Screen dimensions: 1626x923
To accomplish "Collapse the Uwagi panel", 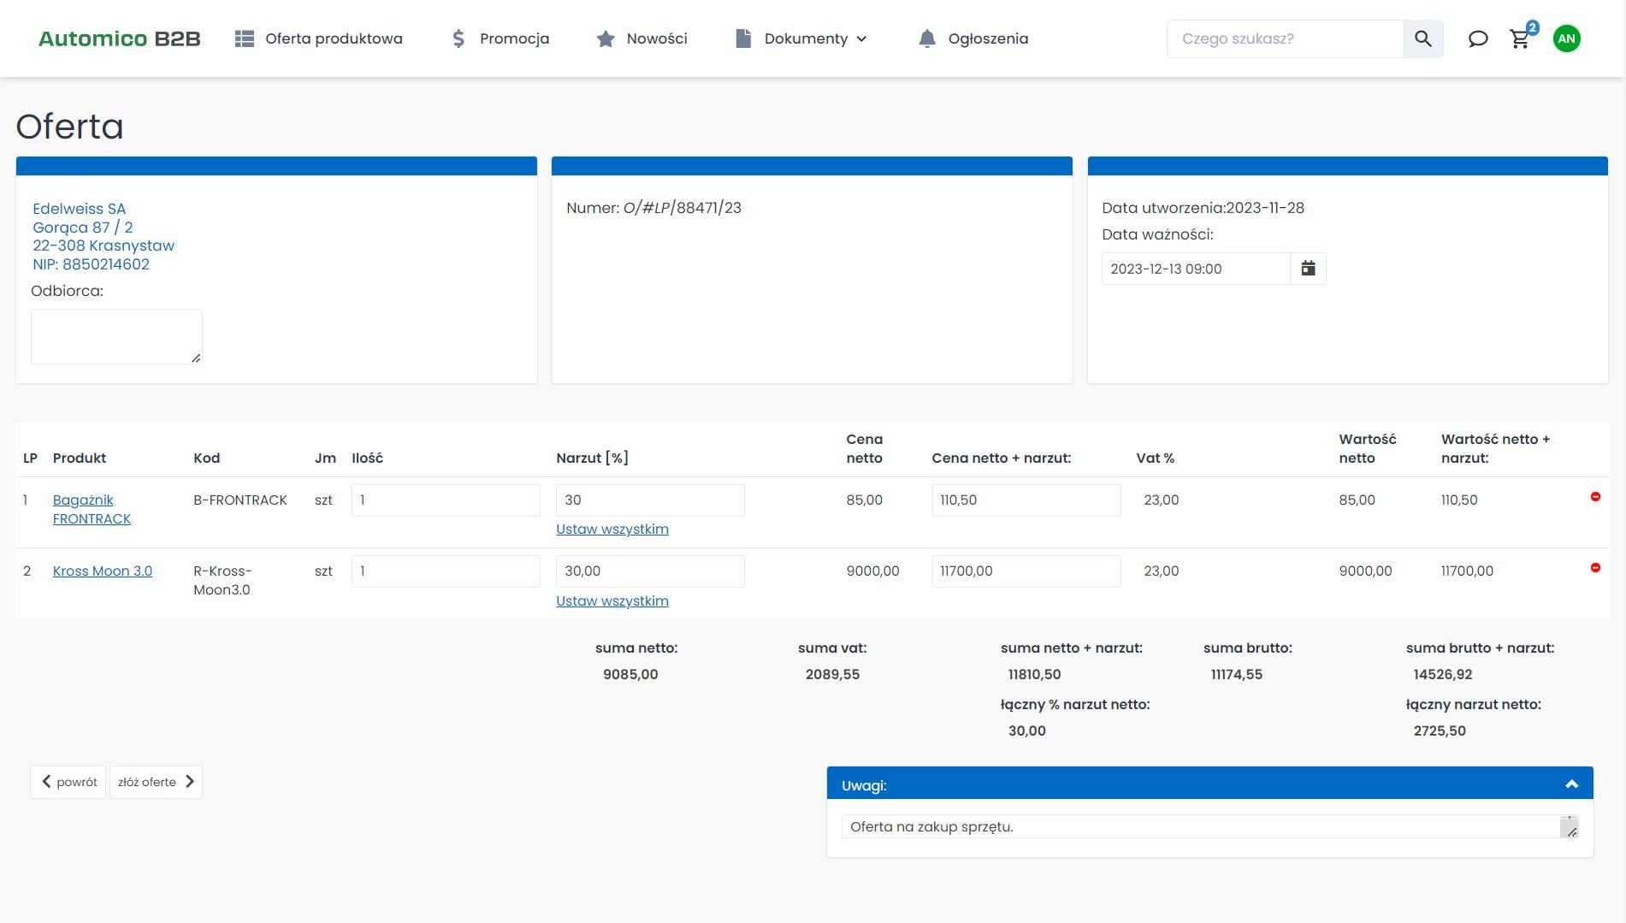I will 1570,784.
